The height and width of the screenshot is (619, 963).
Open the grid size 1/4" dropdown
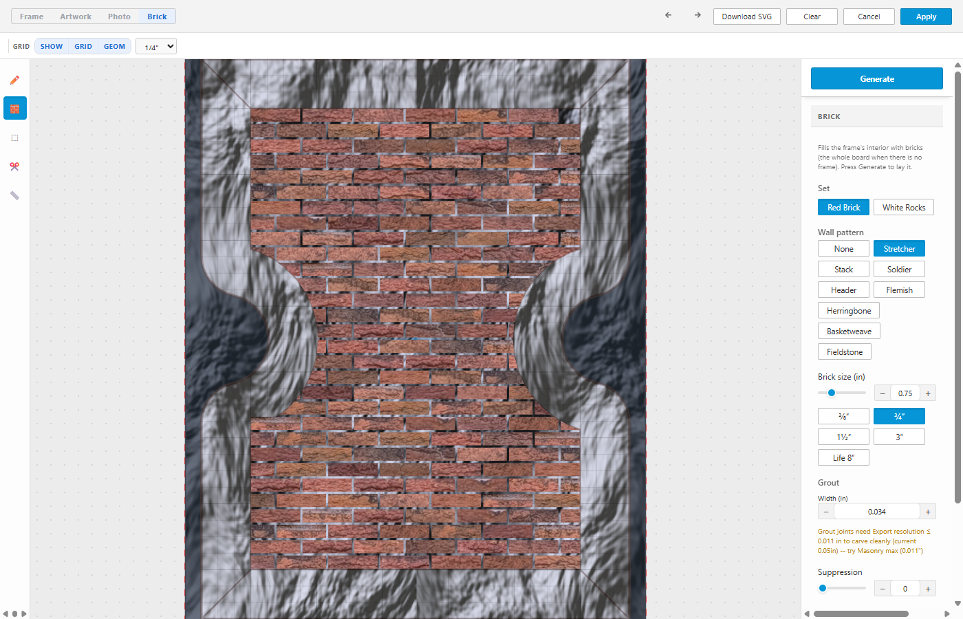[156, 47]
